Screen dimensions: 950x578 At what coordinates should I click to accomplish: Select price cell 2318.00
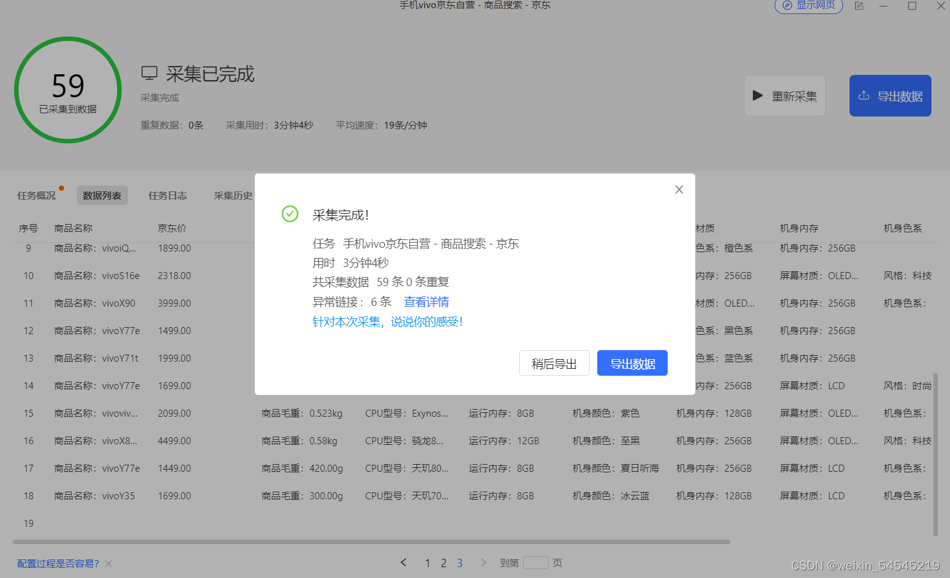[175, 276]
